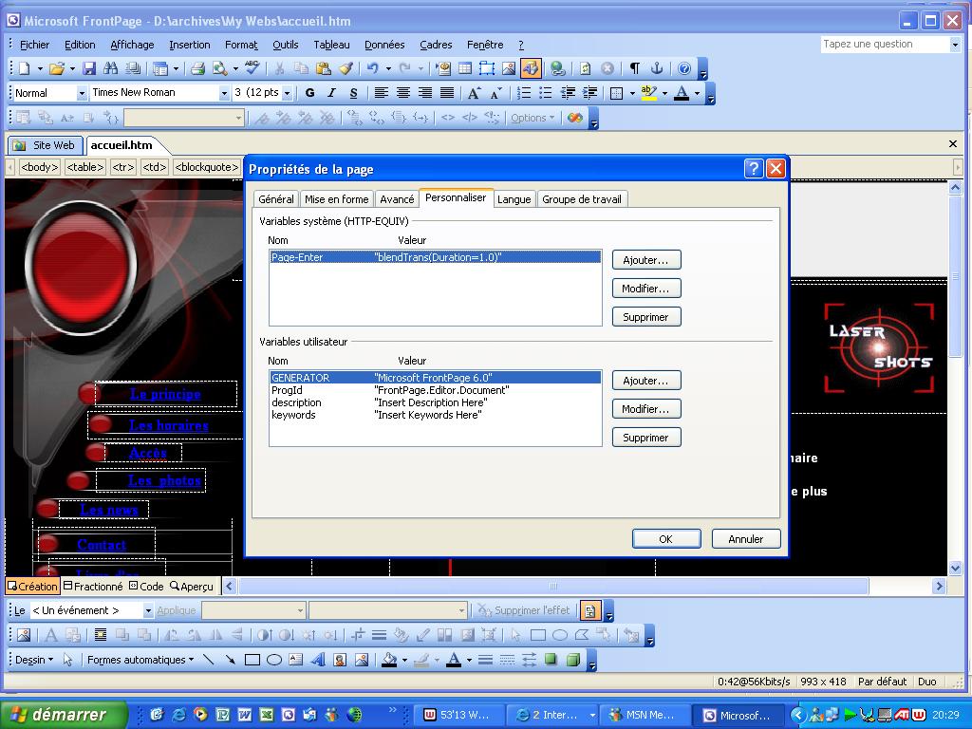Click the Insert WordArt icon

[317, 660]
